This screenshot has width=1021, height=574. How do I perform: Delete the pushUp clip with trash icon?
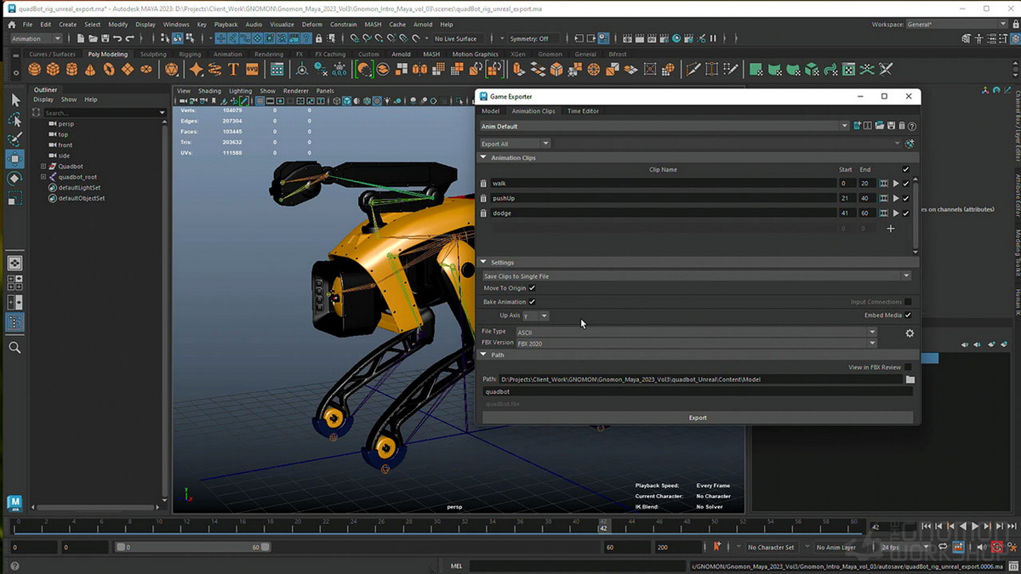pyautogui.click(x=484, y=198)
